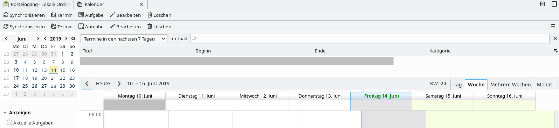The width and height of the screenshot is (559, 128).
Task: Create new Termin from upper toolbar
Action: [62, 15]
